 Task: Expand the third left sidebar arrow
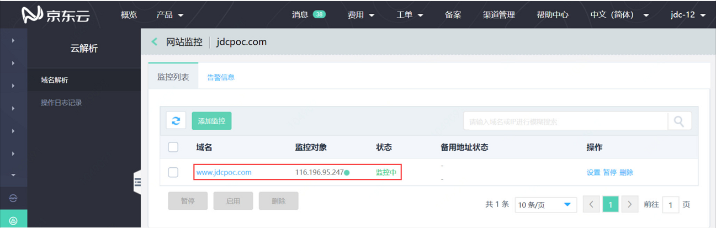click(13, 86)
